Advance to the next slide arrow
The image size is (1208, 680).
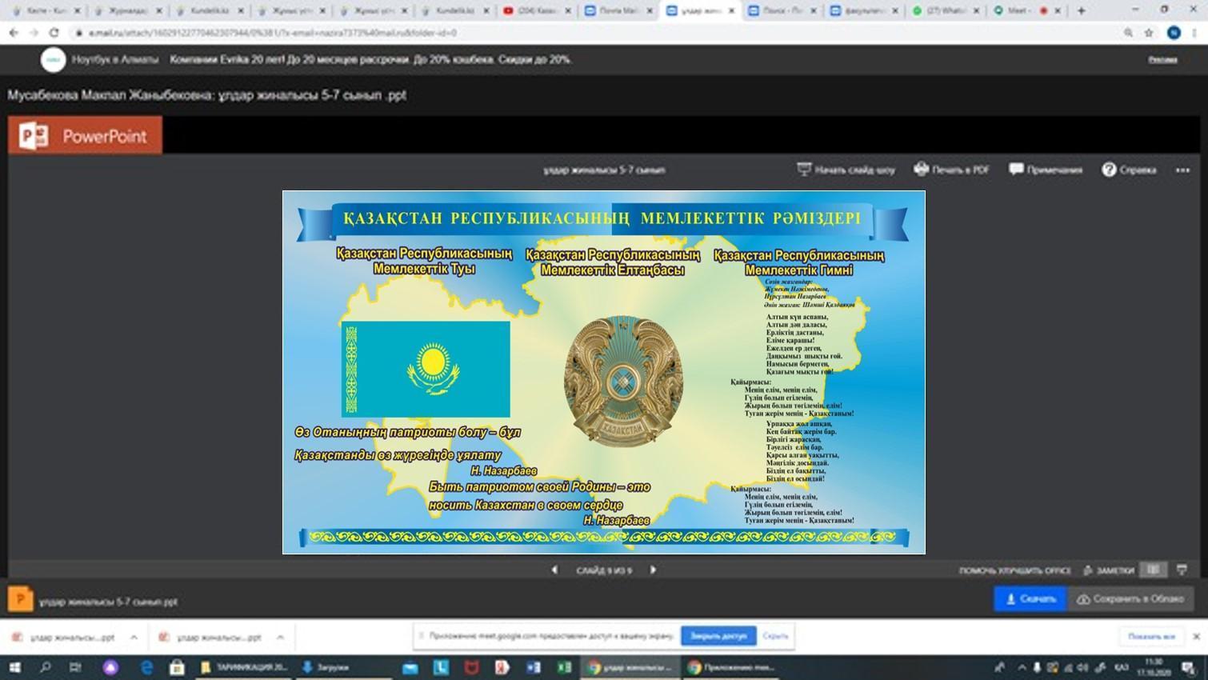pos(653,570)
